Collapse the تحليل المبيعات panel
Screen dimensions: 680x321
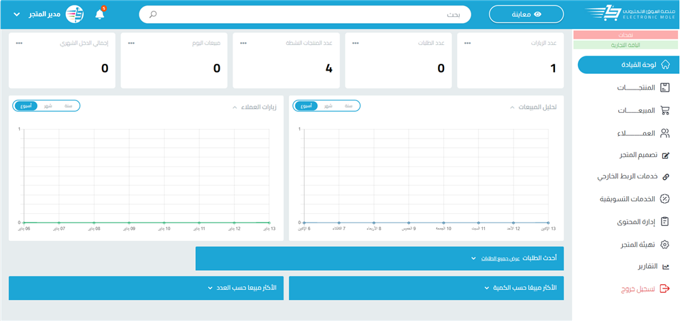point(511,107)
